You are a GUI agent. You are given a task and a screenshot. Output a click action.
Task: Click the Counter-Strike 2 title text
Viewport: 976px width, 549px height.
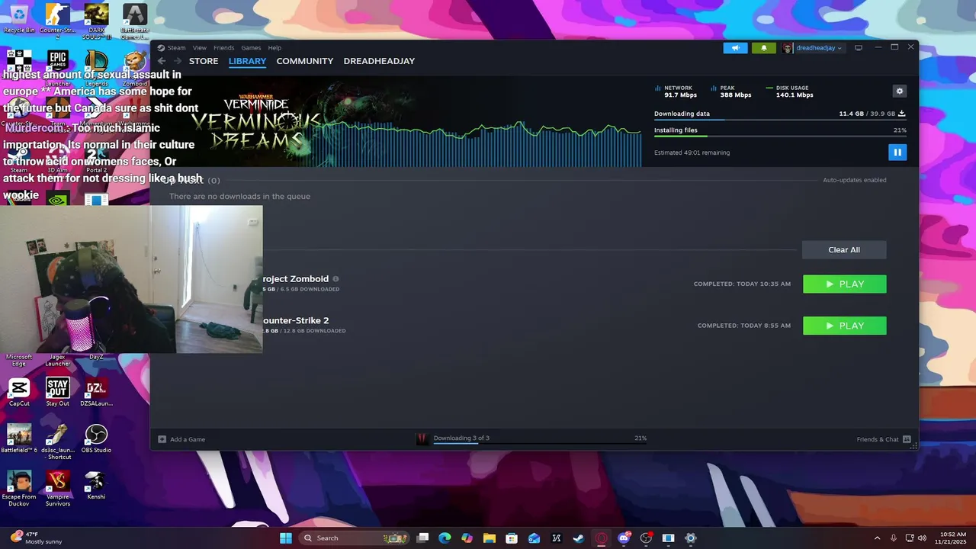click(296, 320)
